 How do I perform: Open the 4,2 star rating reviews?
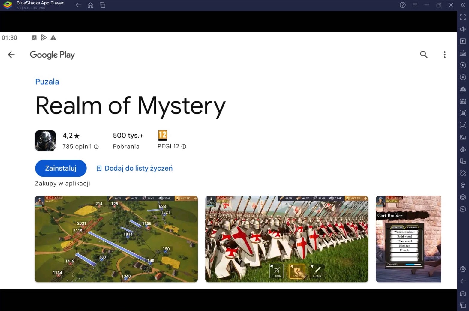71,136
